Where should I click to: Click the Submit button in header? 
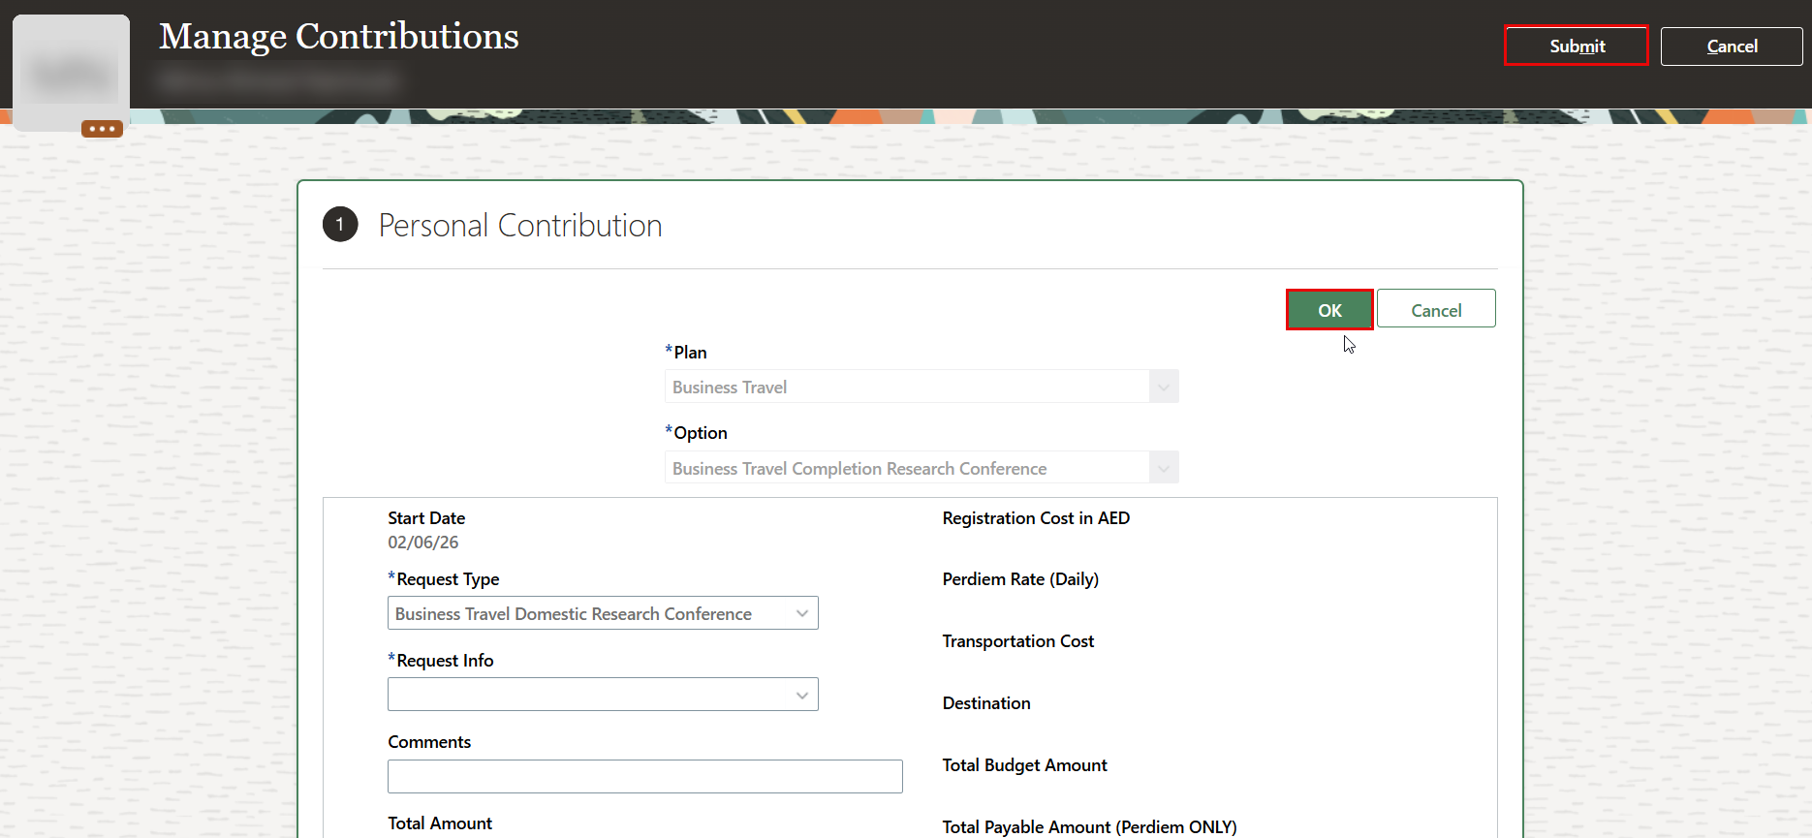[1576, 46]
